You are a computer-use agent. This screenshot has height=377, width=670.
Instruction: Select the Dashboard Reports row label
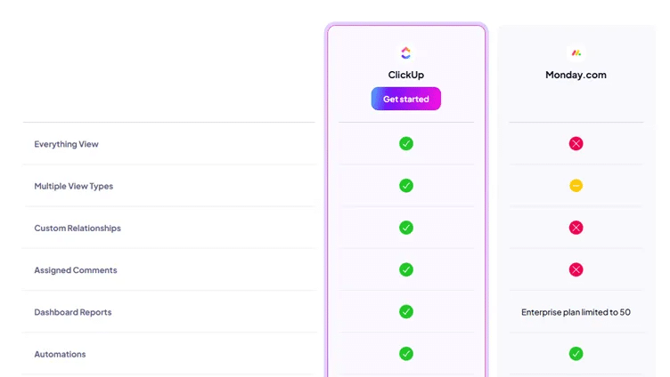(73, 312)
